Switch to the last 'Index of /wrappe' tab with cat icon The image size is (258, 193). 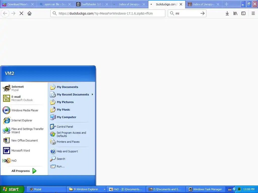coord(204,4)
